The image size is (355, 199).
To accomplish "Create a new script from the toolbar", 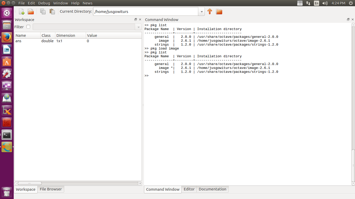I will 22,11.
